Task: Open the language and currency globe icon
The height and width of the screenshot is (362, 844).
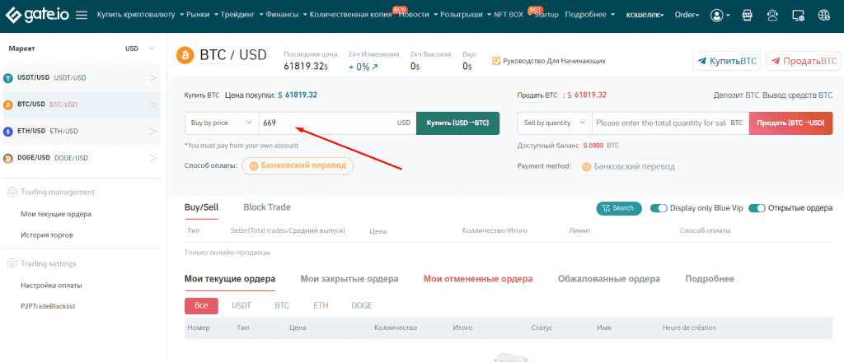Action: pyautogui.click(x=824, y=15)
